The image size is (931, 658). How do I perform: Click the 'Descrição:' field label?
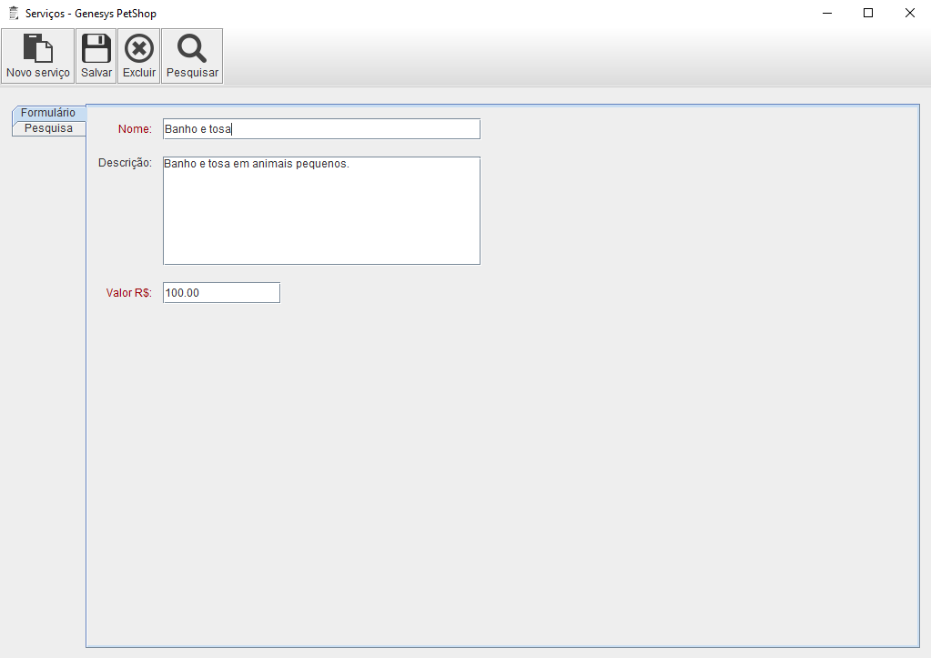tap(125, 163)
